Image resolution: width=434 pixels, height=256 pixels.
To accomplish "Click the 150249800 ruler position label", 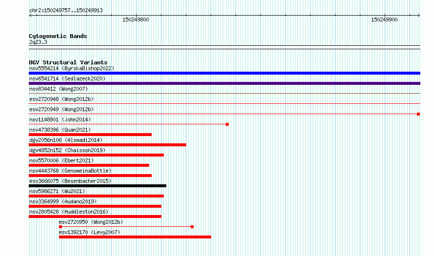I will pyautogui.click(x=136, y=20).
